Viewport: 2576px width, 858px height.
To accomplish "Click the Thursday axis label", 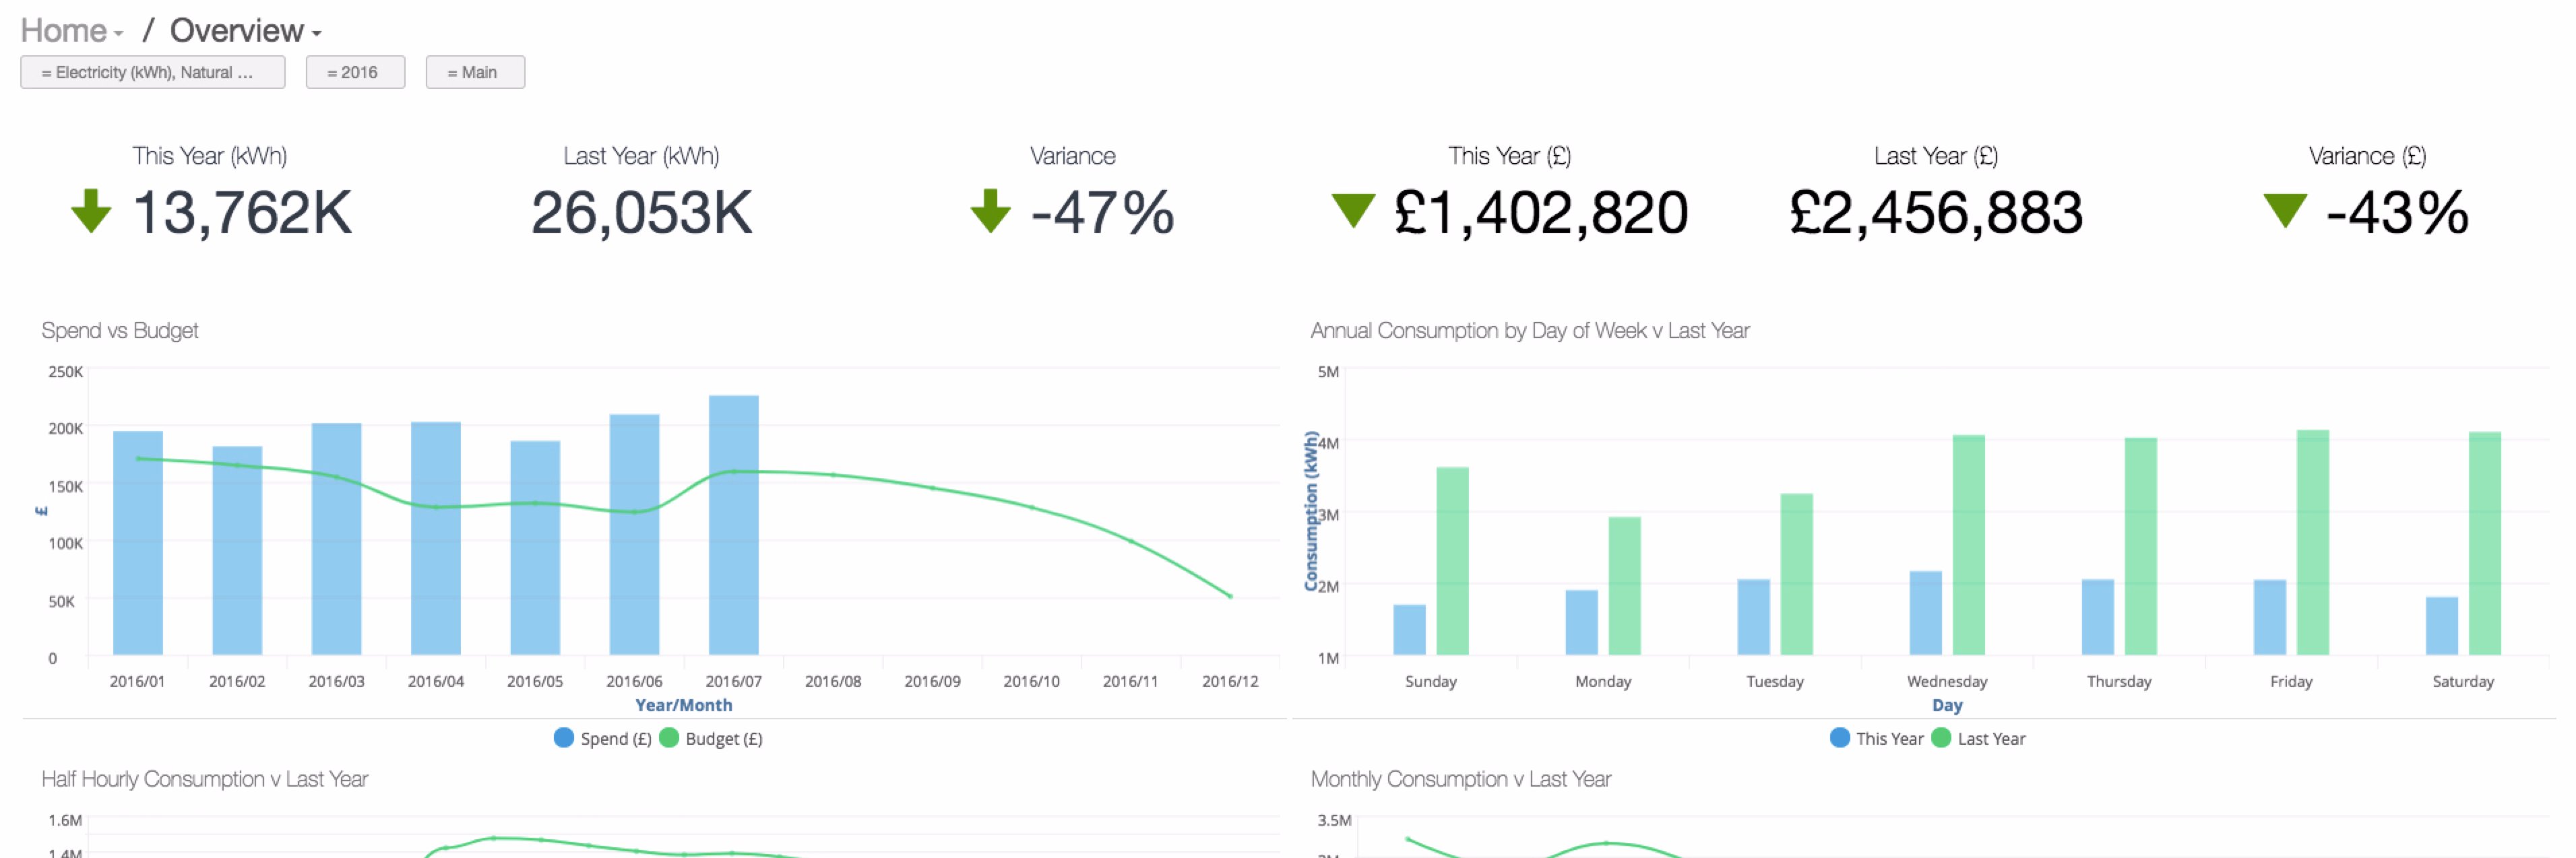I will tap(2119, 681).
